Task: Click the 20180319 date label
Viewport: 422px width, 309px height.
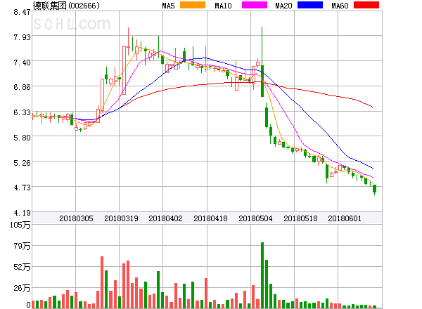Action: (x=121, y=218)
